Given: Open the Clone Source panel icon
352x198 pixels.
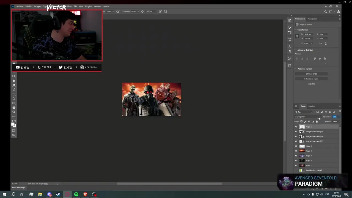Looking at the screenshot, I should [x=290, y=39].
